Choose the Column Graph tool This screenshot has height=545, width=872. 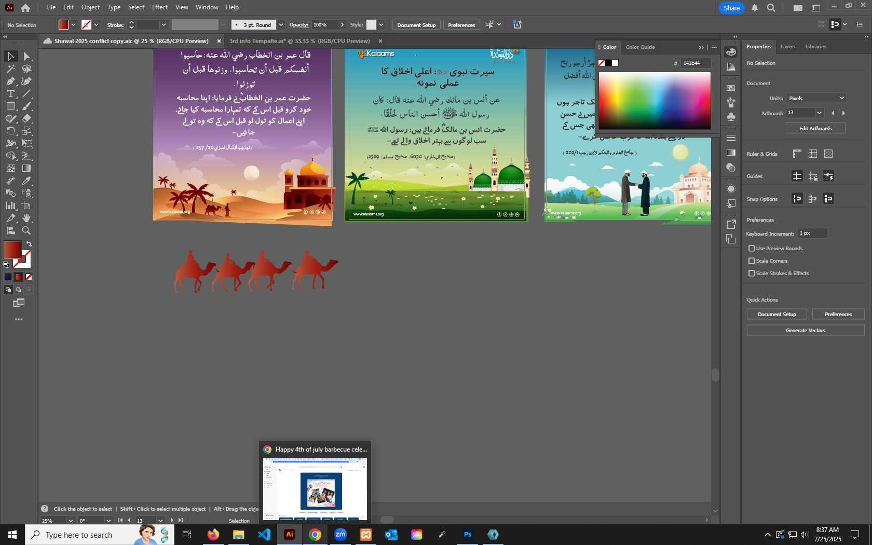pos(10,206)
